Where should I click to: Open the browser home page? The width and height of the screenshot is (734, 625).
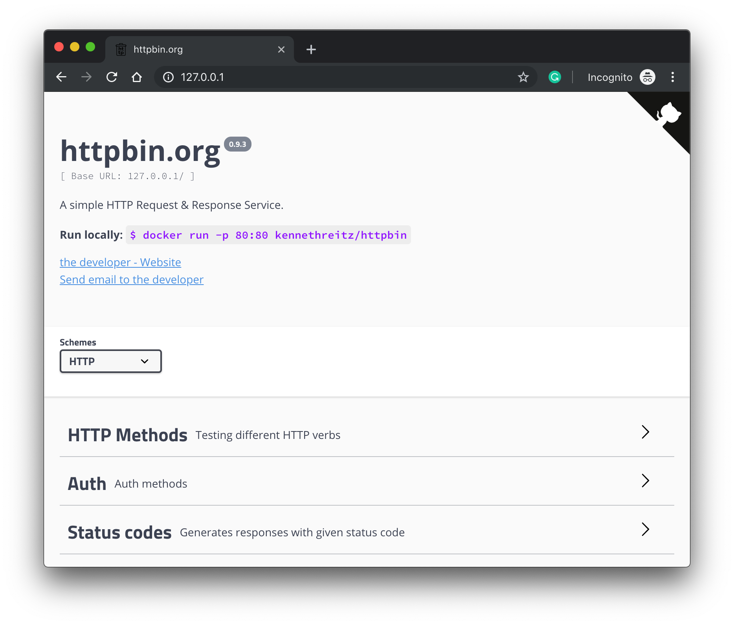point(137,77)
